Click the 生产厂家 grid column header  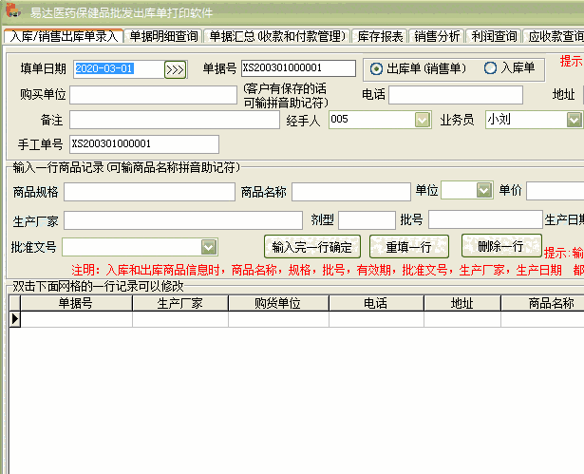180,303
